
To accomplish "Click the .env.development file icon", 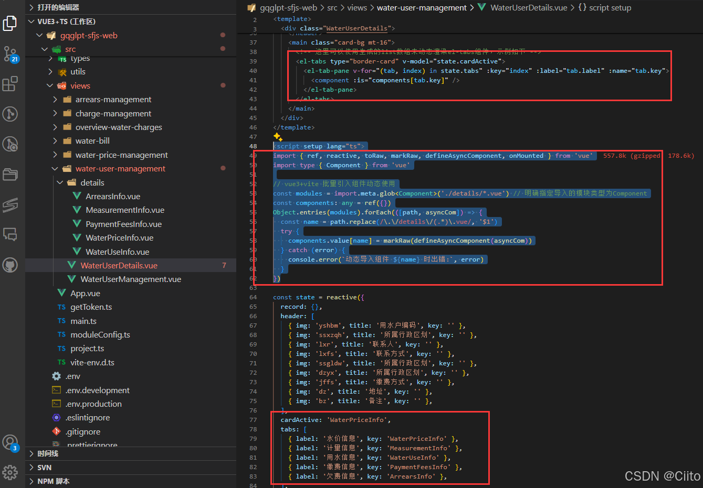I will pos(57,390).
